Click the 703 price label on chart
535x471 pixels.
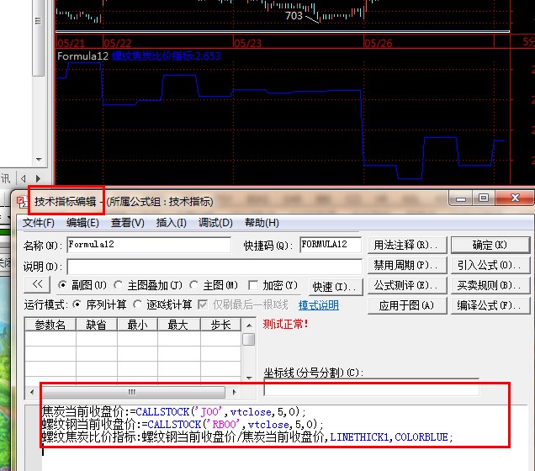[x=294, y=15]
